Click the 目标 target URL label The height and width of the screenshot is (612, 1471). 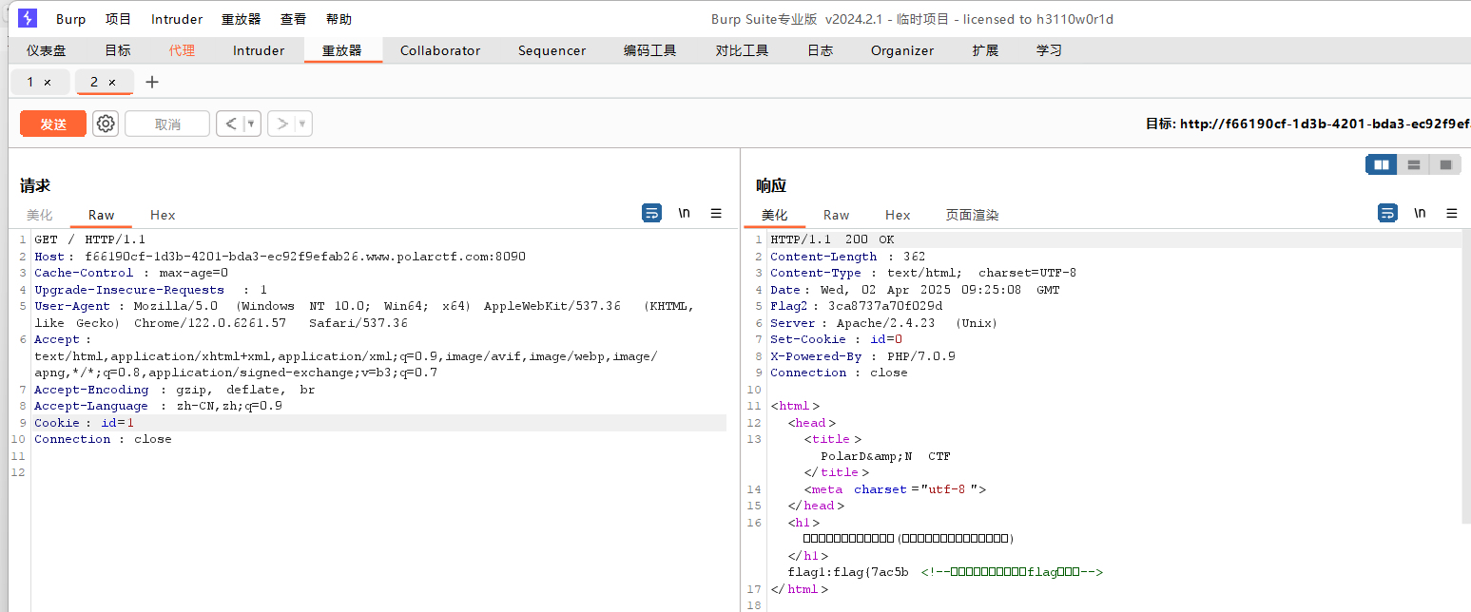coord(1308,124)
